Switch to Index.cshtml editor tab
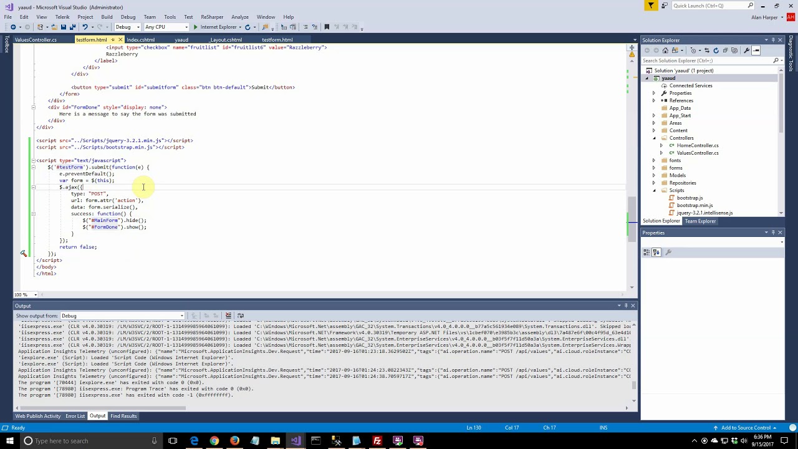This screenshot has width=798, height=449. coord(141,40)
